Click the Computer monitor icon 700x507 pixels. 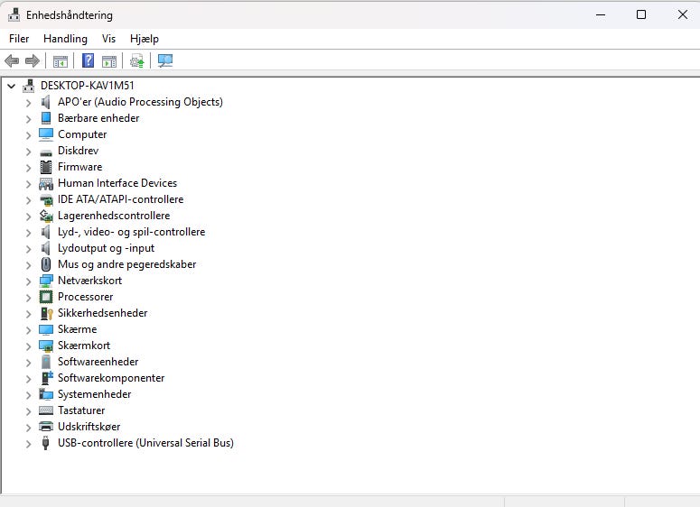tap(46, 134)
